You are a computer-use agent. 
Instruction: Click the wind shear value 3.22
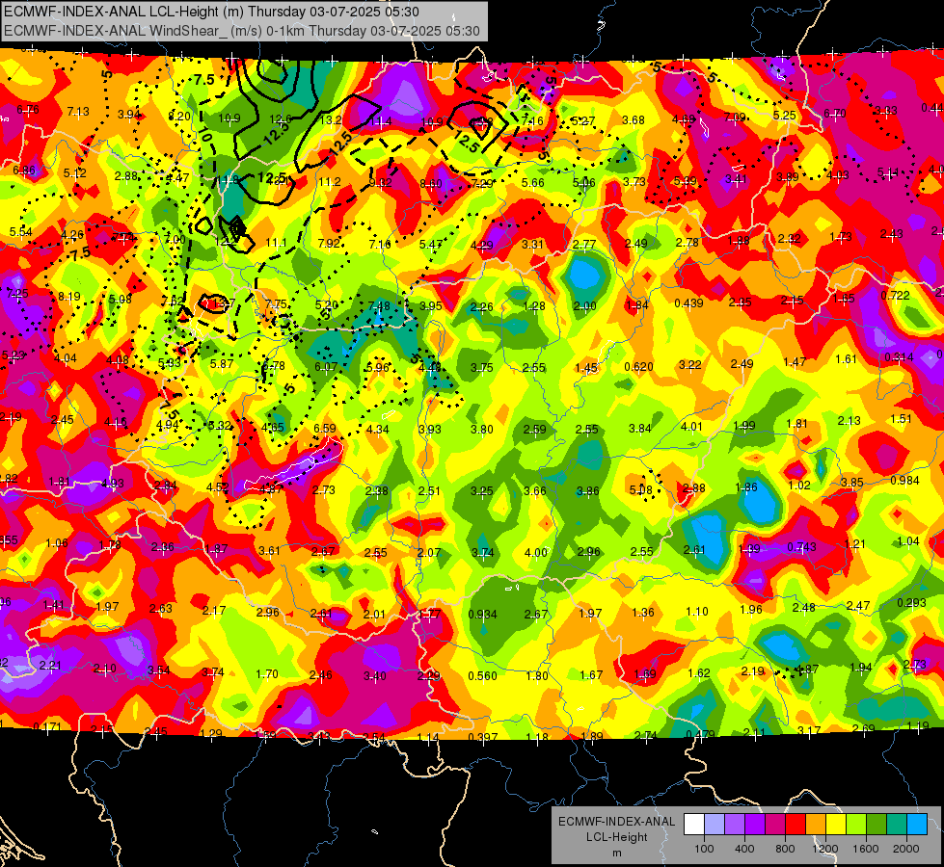(x=690, y=364)
